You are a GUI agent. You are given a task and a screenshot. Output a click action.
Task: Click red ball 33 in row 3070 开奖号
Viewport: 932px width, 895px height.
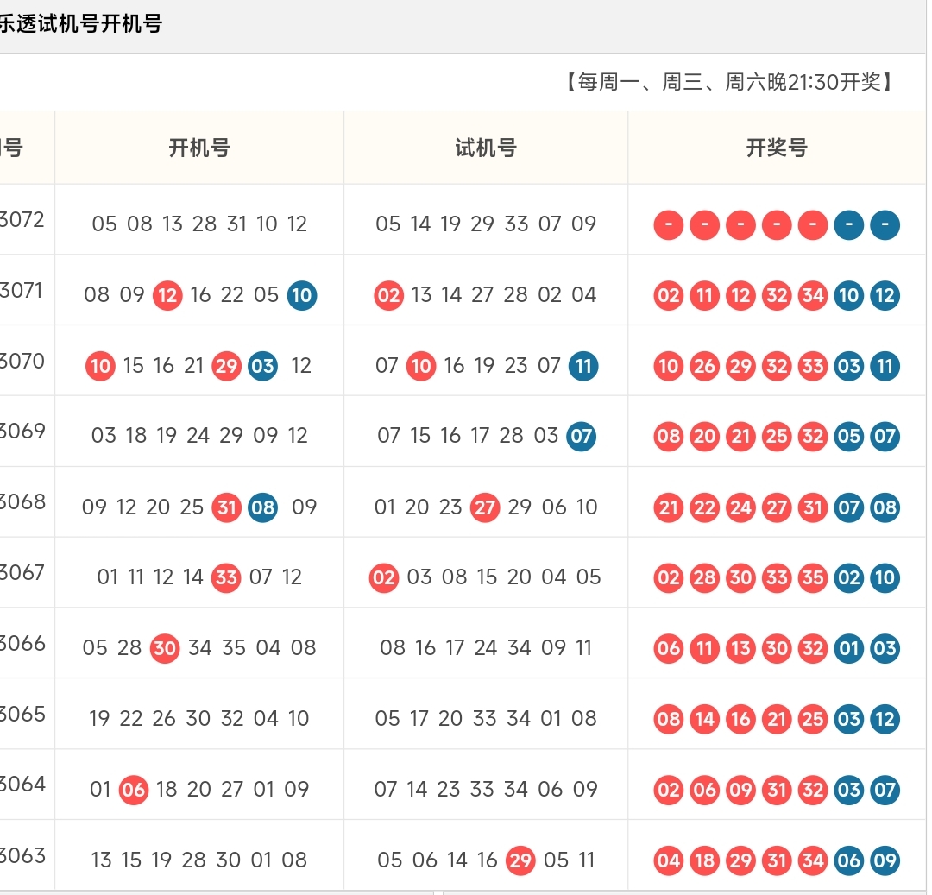tap(813, 366)
